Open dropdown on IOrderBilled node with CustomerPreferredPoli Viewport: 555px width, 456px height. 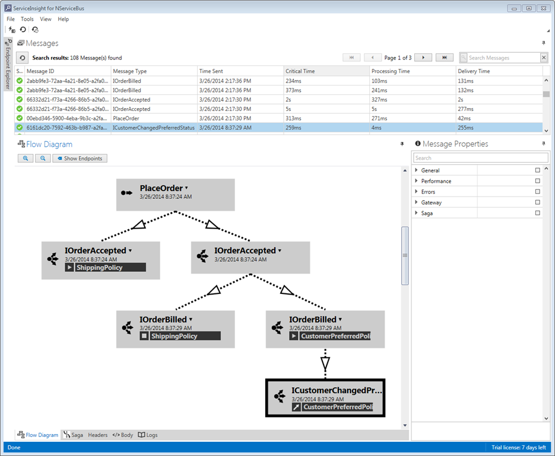340,319
